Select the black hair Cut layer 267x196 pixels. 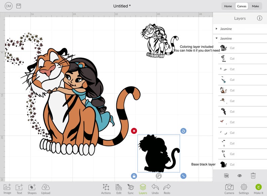coord(242,112)
